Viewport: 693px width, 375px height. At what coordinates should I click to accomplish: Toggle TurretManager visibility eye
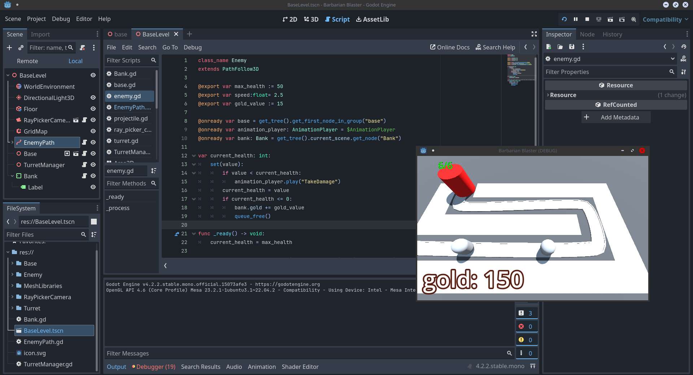click(x=93, y=165)
